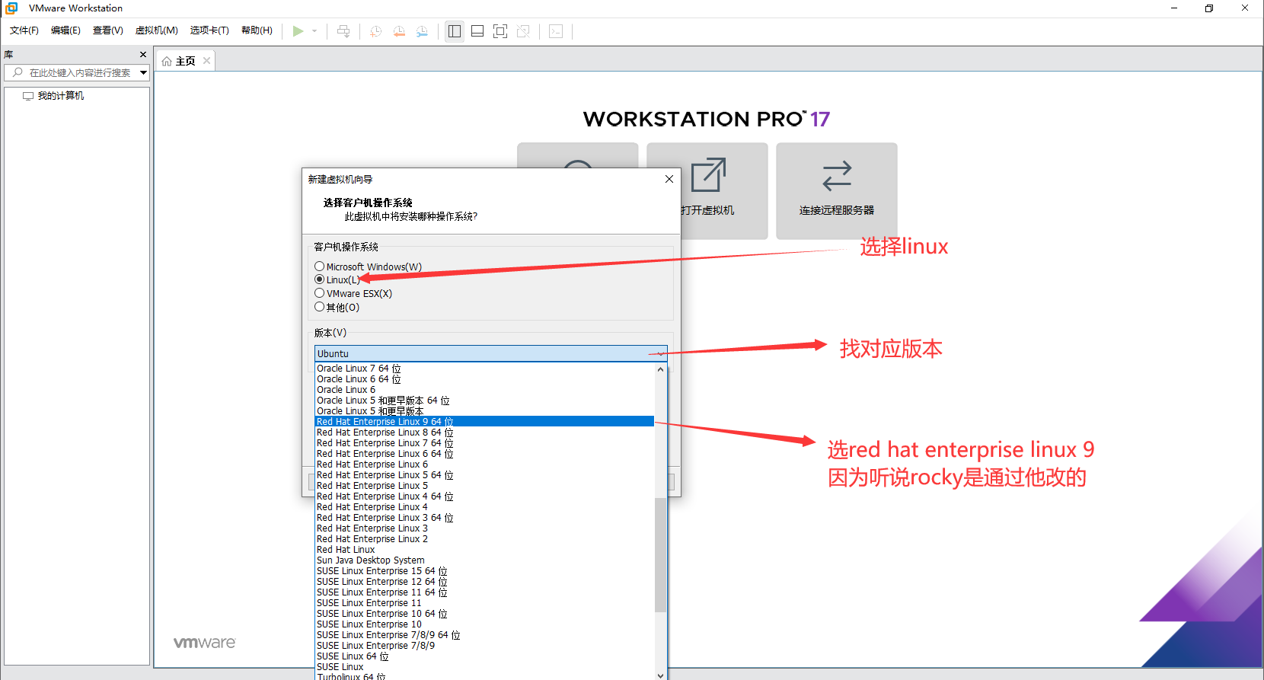1264x680 pixels.
Task: Open the library search options dropdown arrow
Action: pyautogui.click(x=143, y=73)
